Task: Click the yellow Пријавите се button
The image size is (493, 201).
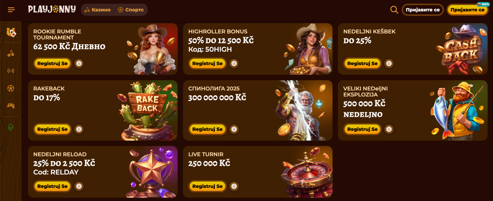Action: [x=467, y=10]
